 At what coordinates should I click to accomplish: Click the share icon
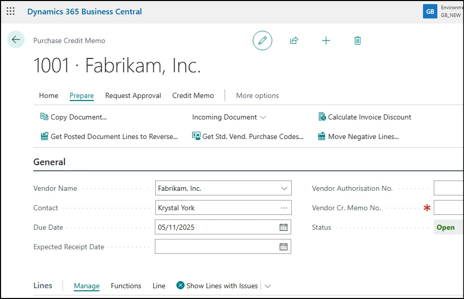pos(294,41)
